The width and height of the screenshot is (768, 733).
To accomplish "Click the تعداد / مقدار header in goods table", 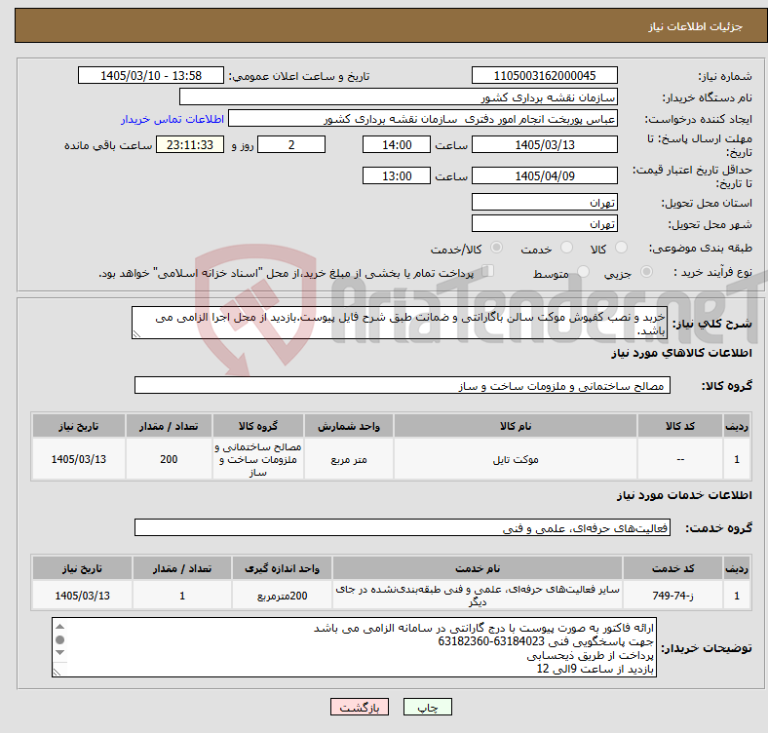I will pyautogui.click(x=169, y=426).
